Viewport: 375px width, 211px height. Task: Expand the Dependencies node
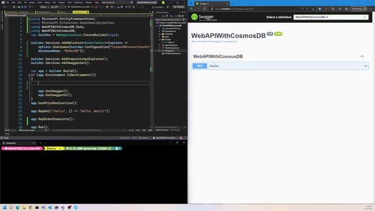pyautogui.click(x=159, y=31)
